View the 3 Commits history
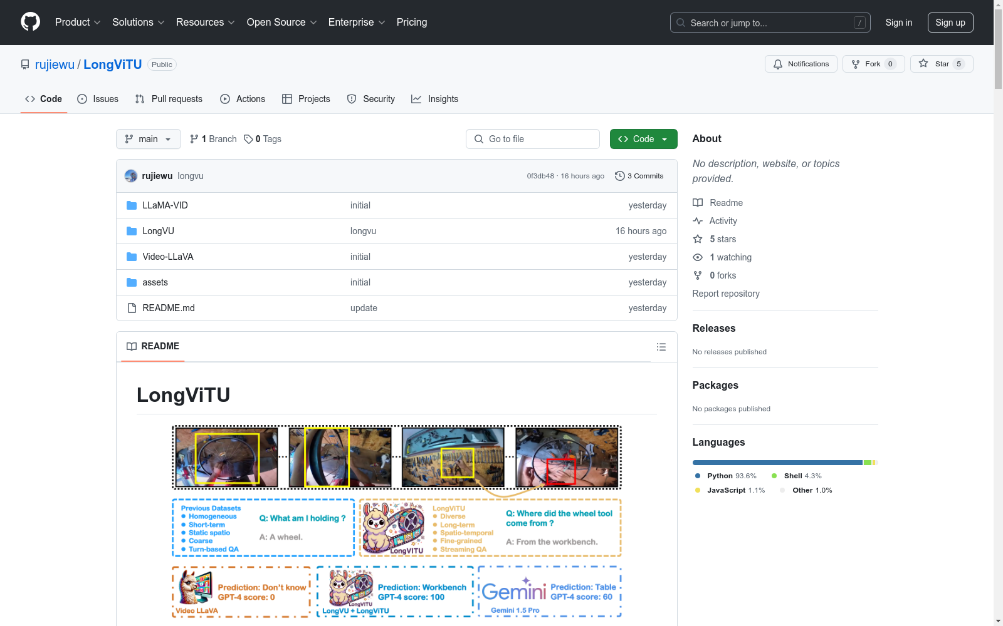1003x626 pixels. [x=639, y=176]
